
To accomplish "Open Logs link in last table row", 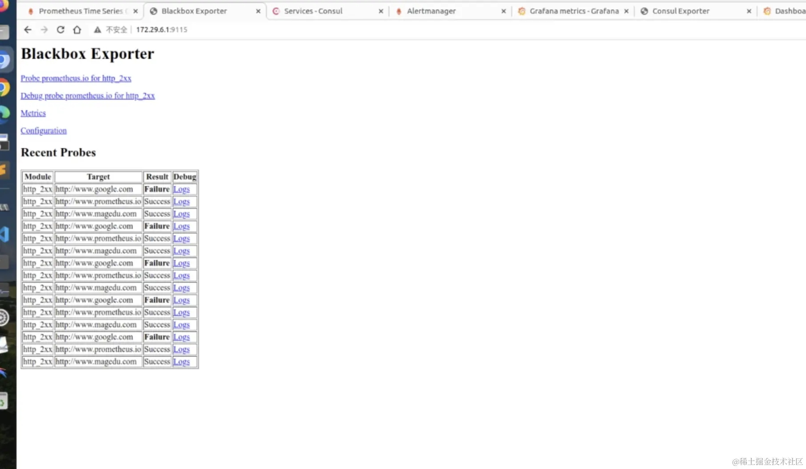I will point(181,362).
